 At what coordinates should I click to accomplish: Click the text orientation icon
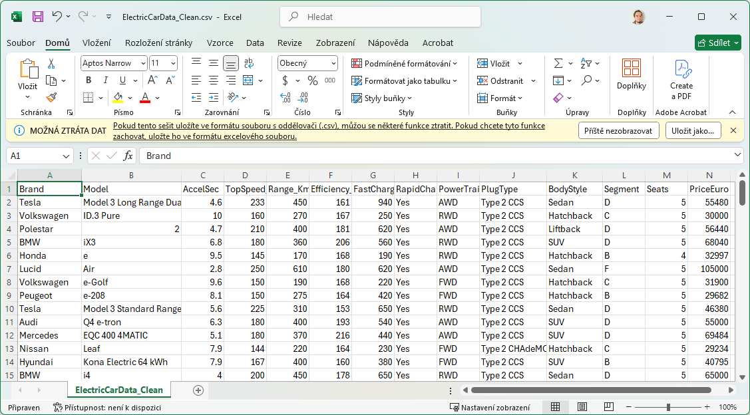(x=233, y=98)
